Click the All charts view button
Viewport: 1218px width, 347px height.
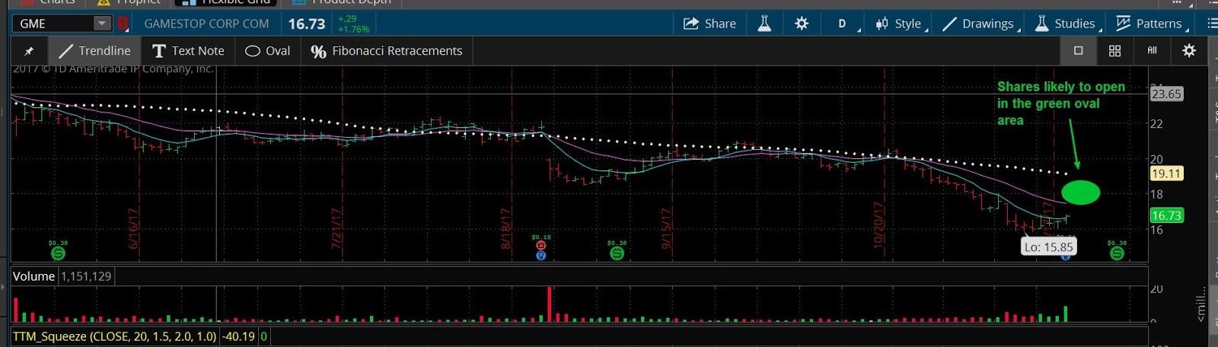tap(1152, 51)
